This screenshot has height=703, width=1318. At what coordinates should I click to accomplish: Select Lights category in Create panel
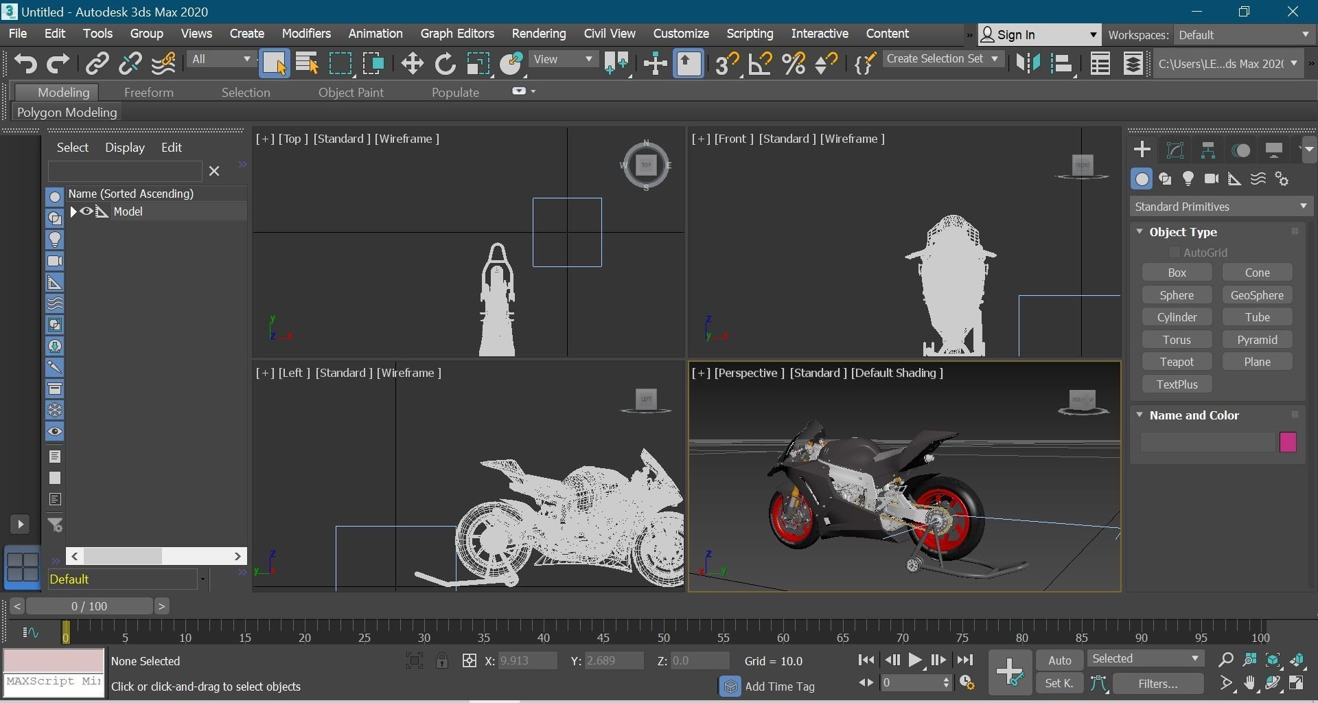coord(1188,179)
